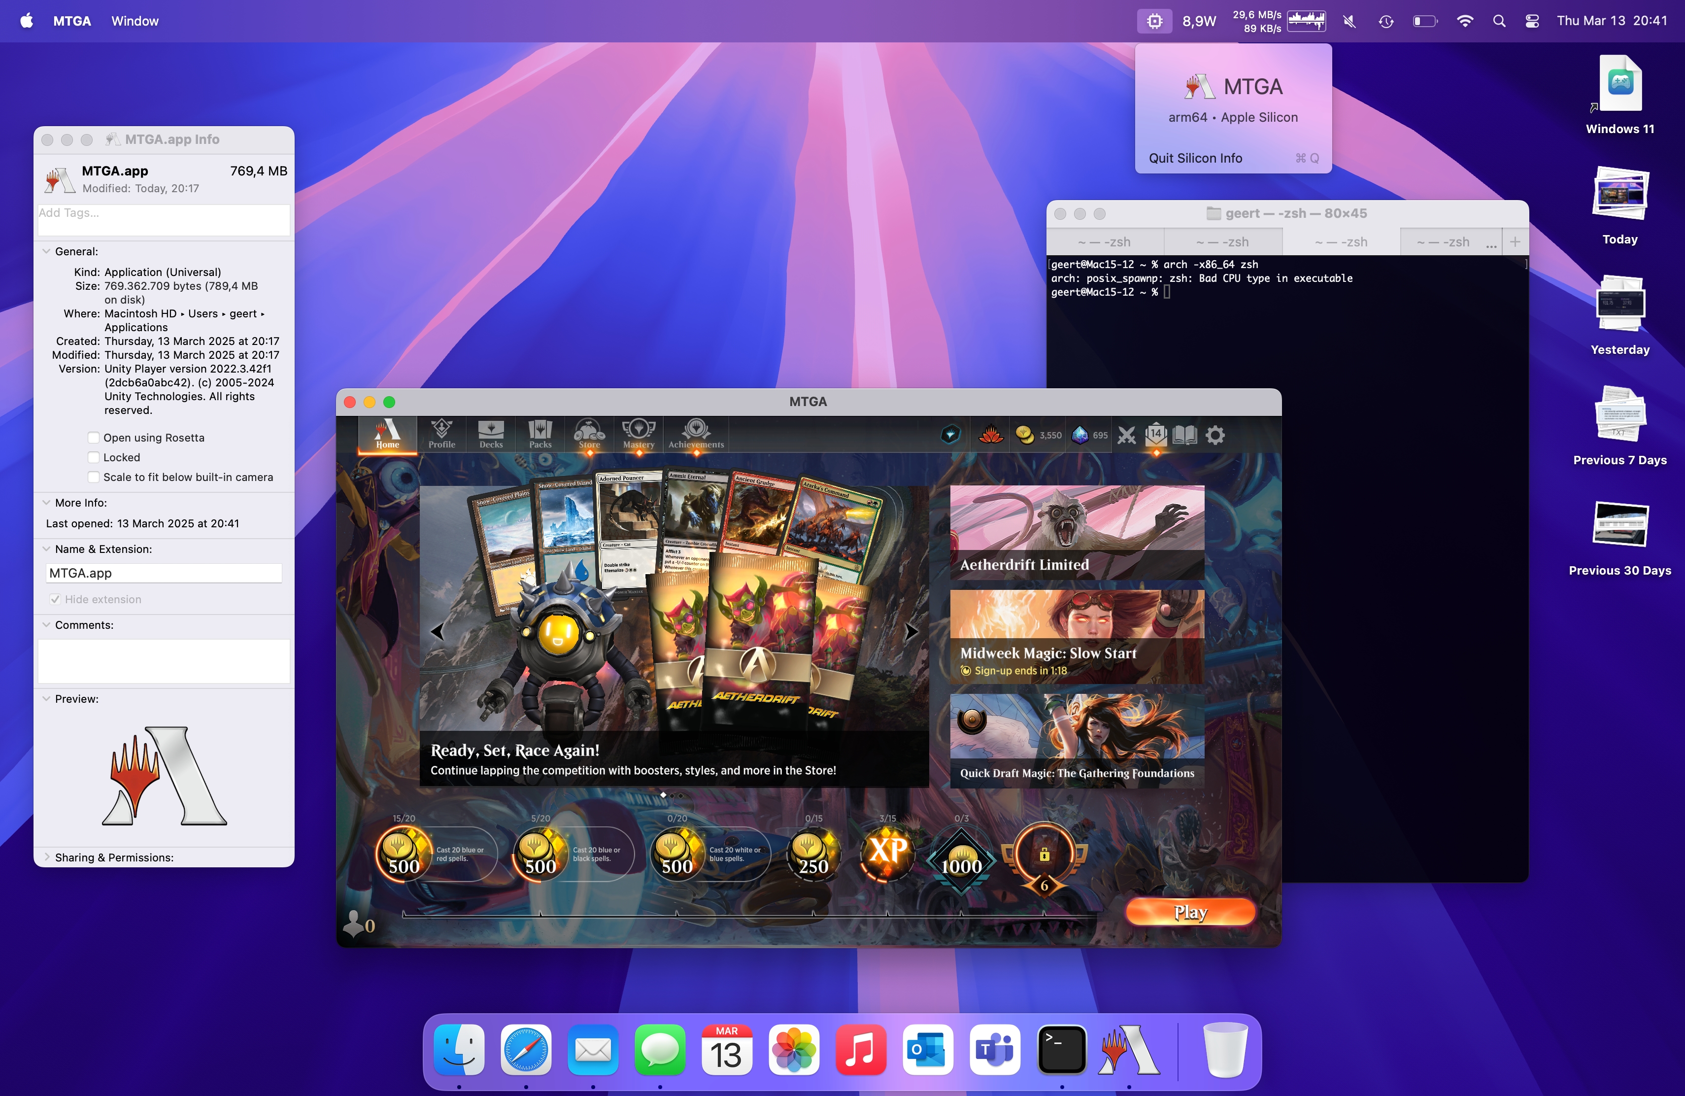The image size is (1685, 1096).
Task: Click the crossed swords icon
Action: pos(1126,435)
